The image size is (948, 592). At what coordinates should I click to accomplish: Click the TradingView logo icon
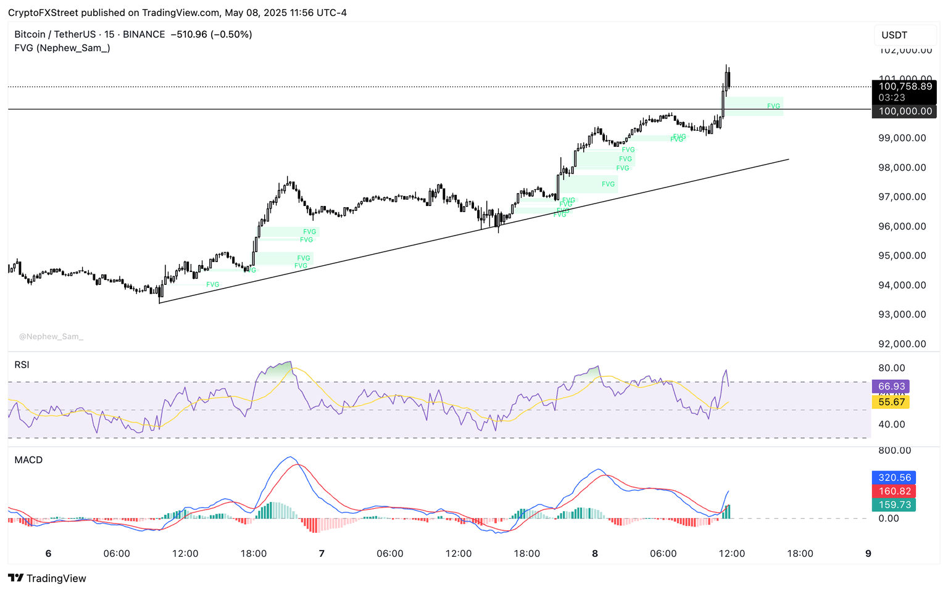(x=15, y=578)
